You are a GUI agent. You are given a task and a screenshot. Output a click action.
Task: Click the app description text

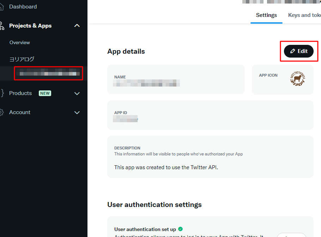[166, 167]
